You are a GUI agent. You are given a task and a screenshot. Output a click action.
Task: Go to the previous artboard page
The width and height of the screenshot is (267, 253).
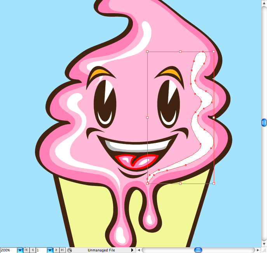coord(32,250)
